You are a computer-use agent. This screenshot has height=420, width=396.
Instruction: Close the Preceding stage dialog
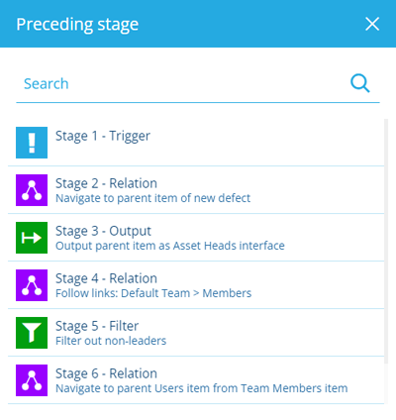[372, 24]
